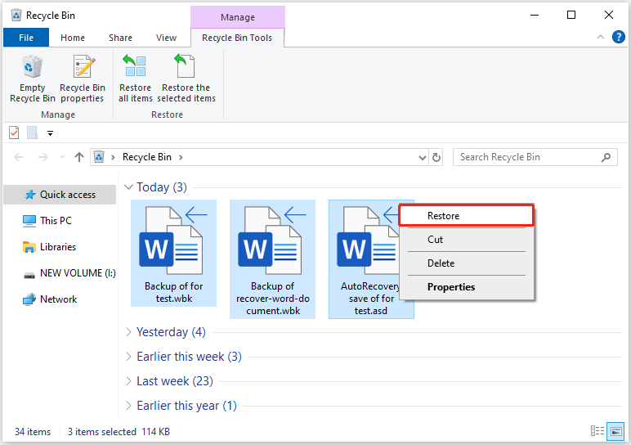Screen dimensions: 631x445
Task: Collapse the ribbon with the arrow
Action: point(601,37)
